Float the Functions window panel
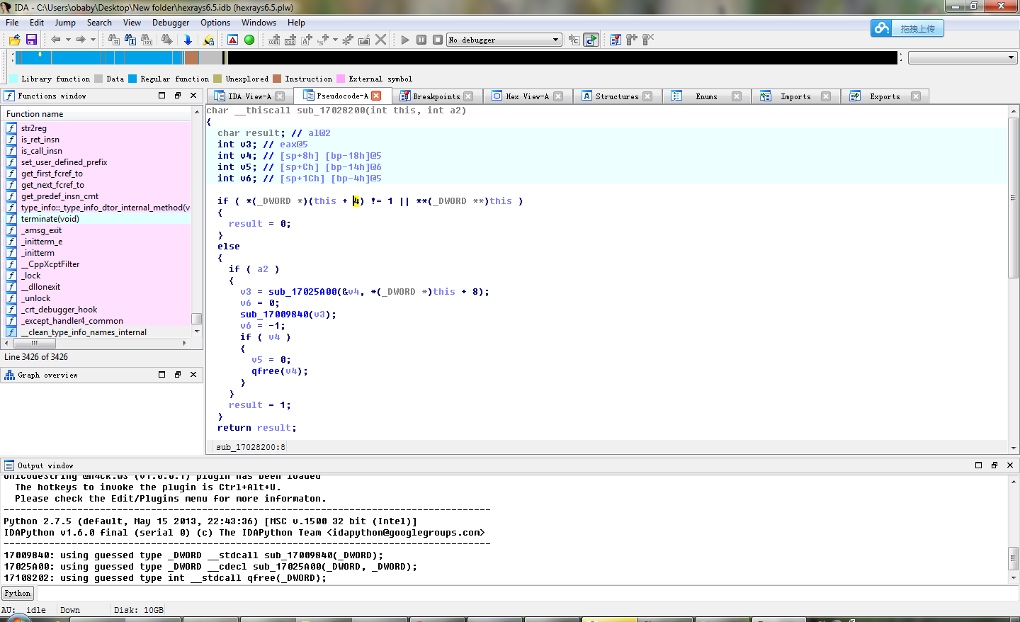1020x622 pixels. pyautogui.click(x=178, y=95)
